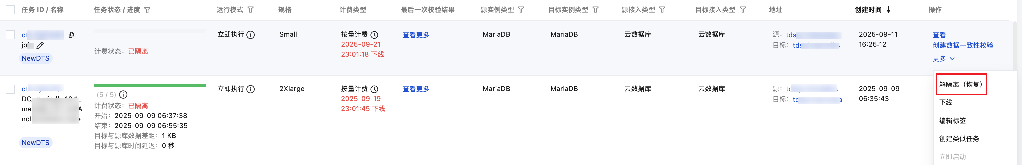Filter by target instance type
Screen dimensions: 1022x165
click(595, 10)
